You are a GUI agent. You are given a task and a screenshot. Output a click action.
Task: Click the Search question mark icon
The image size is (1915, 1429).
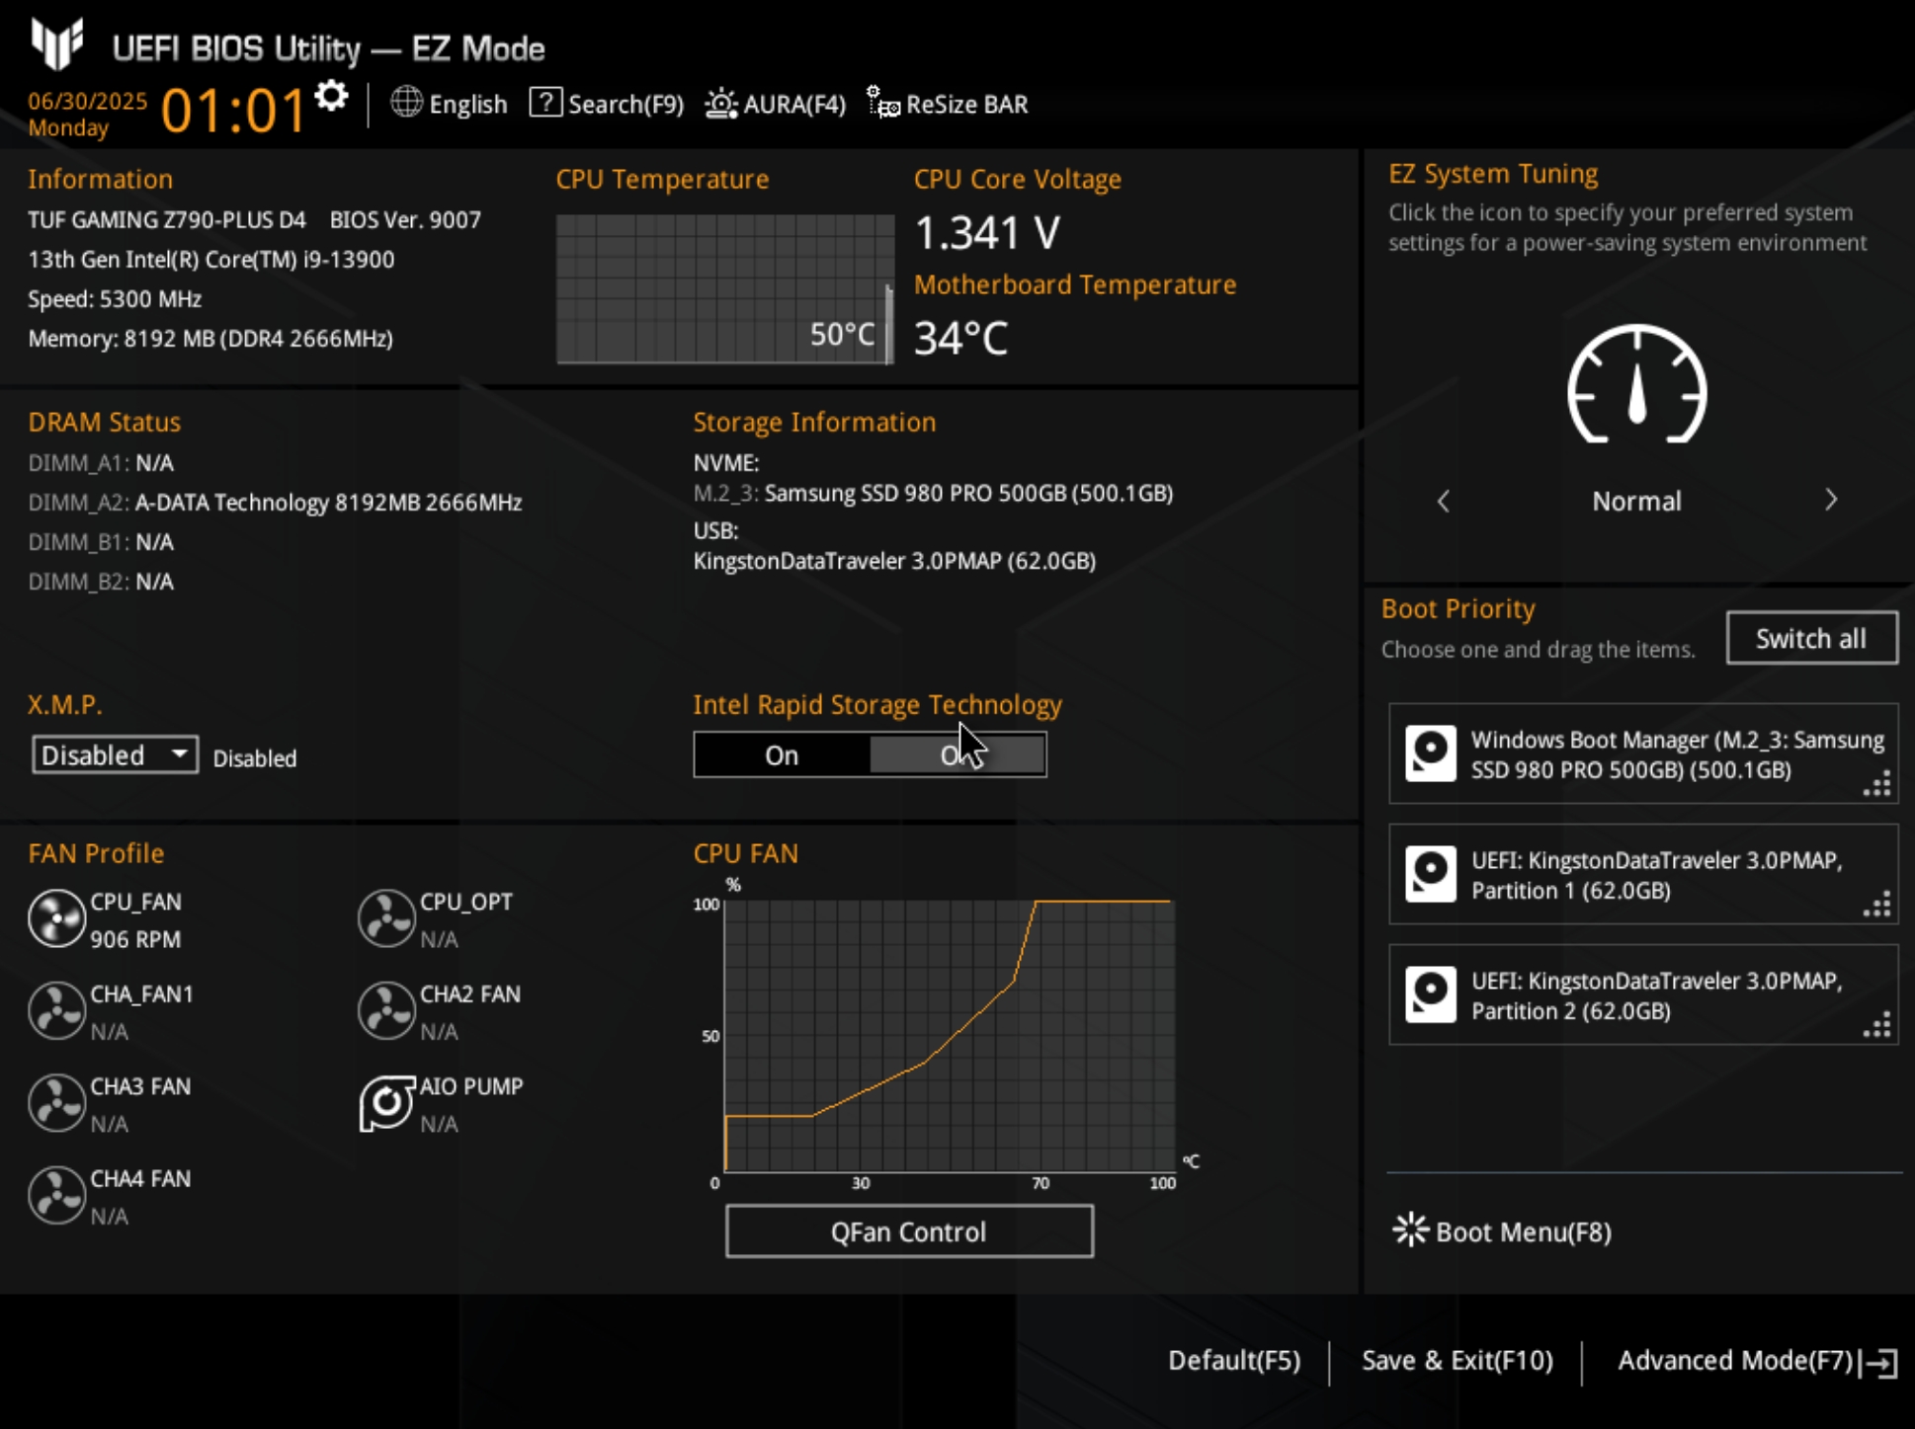click(545, 102)
